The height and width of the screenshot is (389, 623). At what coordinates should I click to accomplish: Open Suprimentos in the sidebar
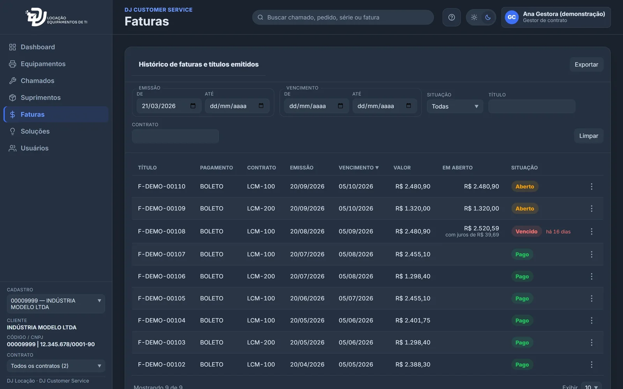56,98
